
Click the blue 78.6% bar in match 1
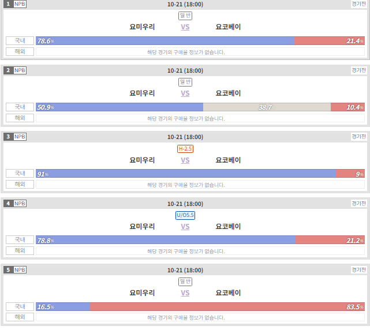tap(165, 41)
